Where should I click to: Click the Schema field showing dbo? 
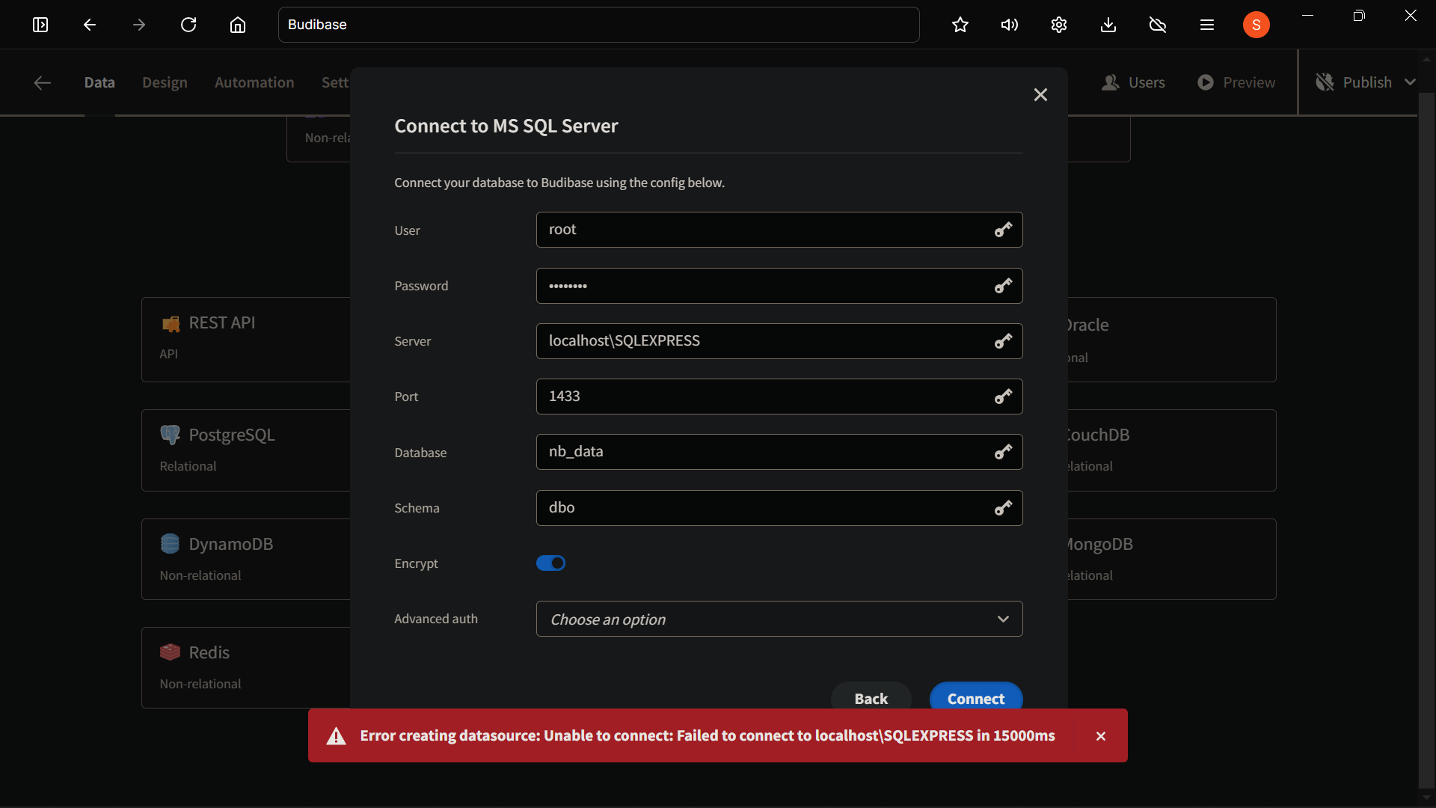pos(779,508)
